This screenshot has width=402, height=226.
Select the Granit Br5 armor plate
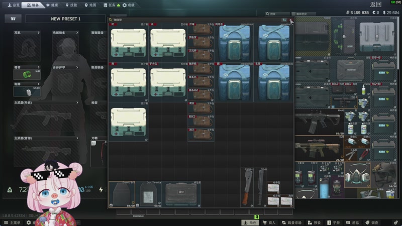pyautogui.click(x=122, y=194)
